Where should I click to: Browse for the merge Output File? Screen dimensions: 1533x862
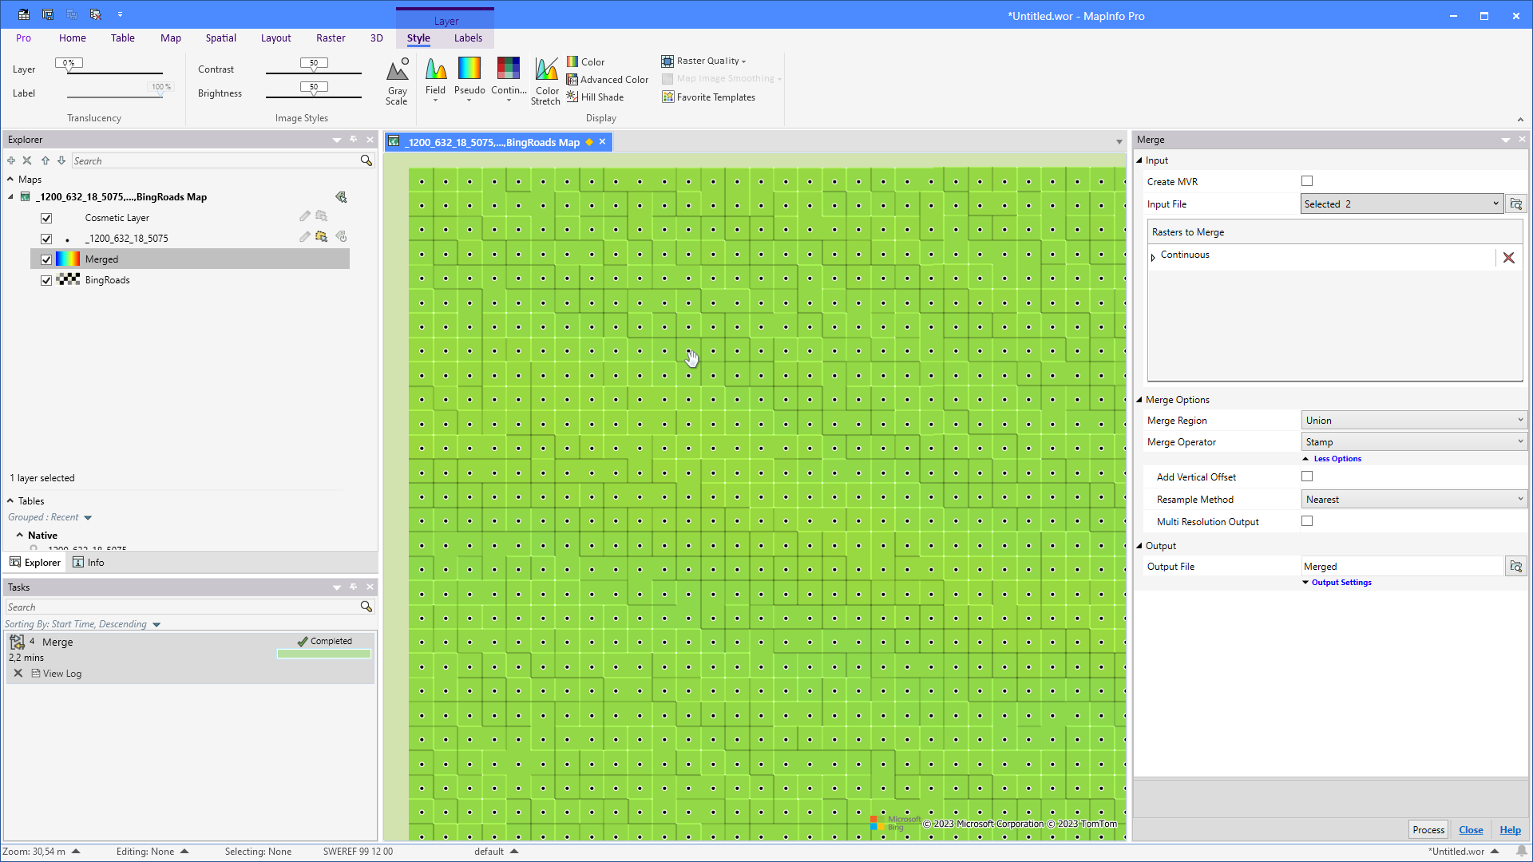[x=1515, y=566]
